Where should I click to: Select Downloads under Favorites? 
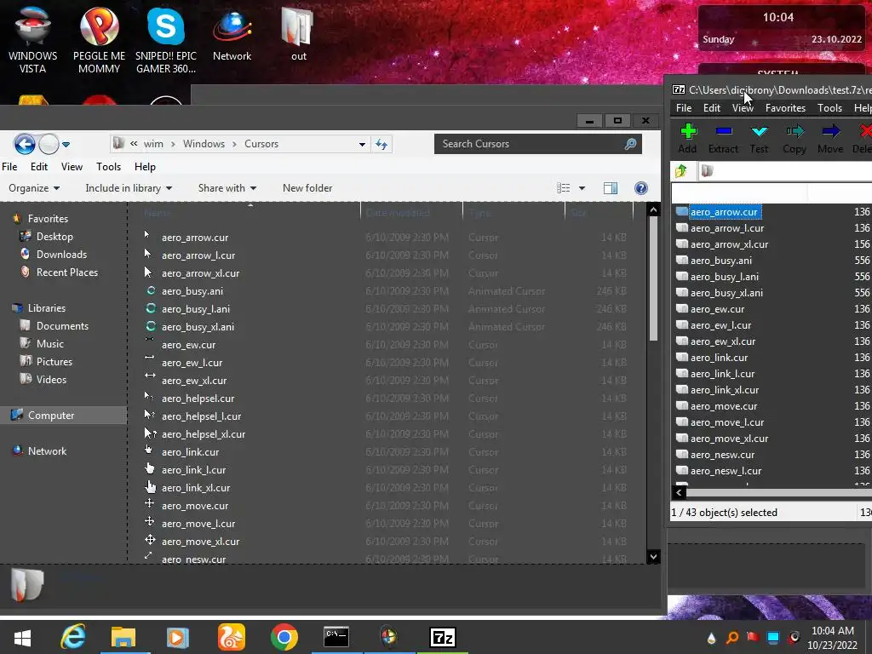pyautogui.click(x=61, y=254)
